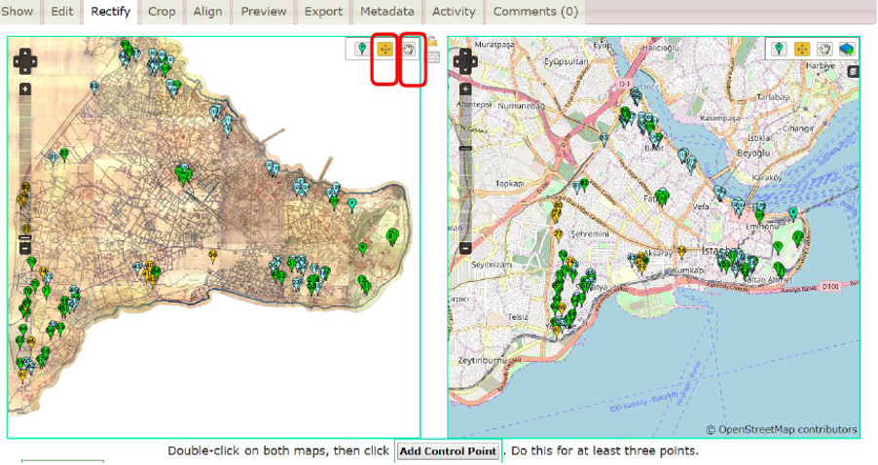Zoom in on the left historical map
This screenshot has width=878, height=465.
(x=25, y=89)
